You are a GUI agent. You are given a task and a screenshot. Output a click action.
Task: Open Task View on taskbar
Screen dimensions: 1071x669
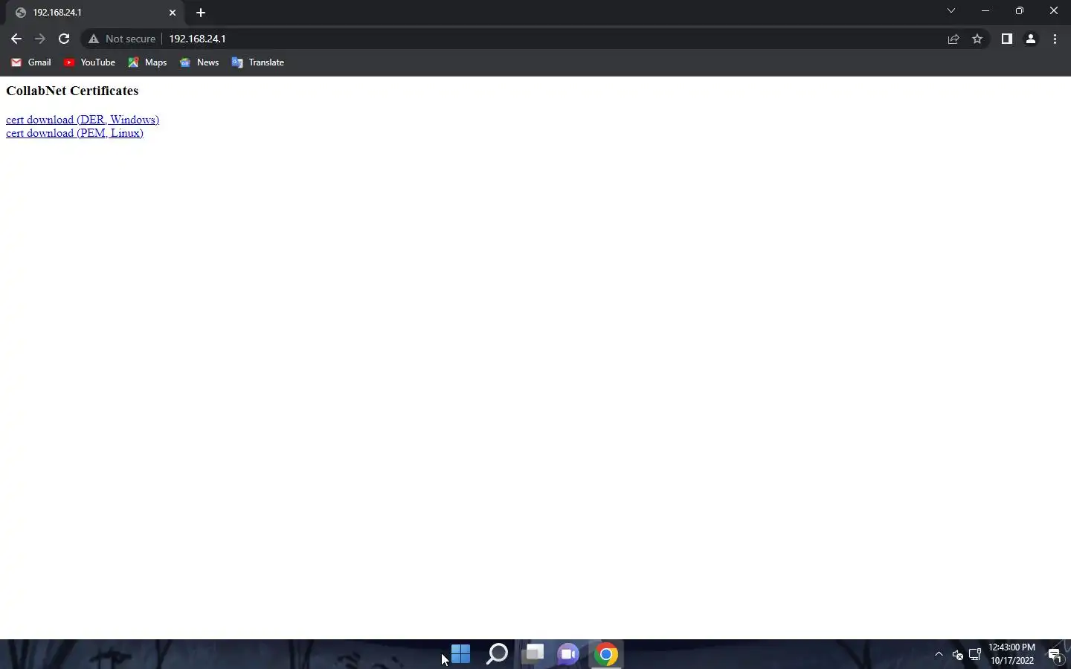click(x=533, y=654)
